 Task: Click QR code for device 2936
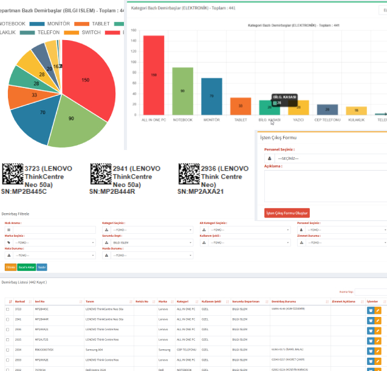(188, 174)
